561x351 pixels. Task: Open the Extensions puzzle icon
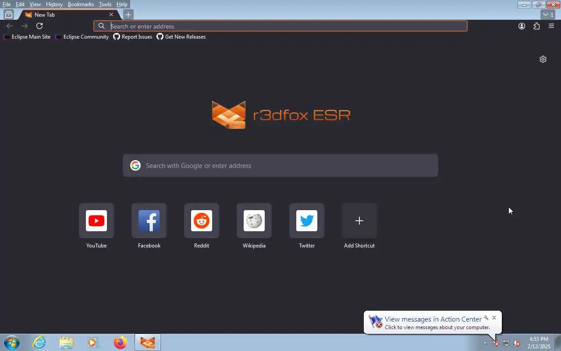[x=536, y=26]
